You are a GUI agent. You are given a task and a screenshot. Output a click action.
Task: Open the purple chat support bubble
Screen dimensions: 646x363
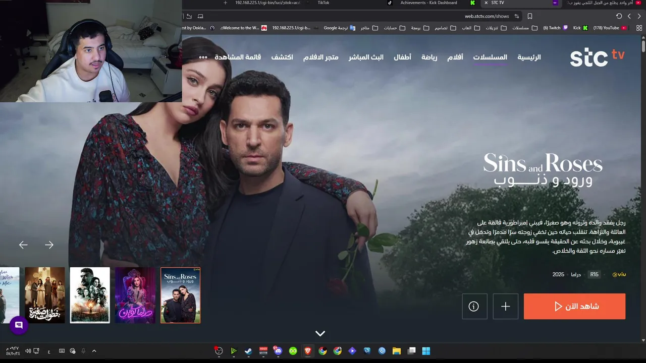click(x=19, y=326)
